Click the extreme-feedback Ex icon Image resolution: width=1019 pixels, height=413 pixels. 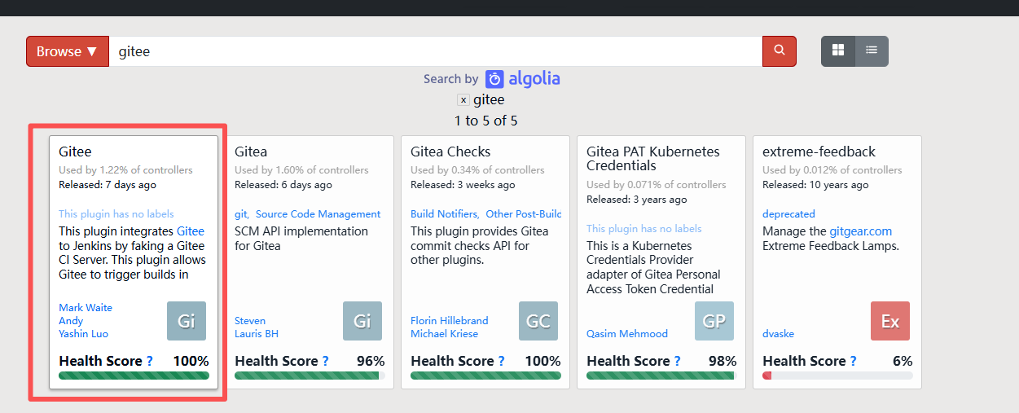(890, 321)
